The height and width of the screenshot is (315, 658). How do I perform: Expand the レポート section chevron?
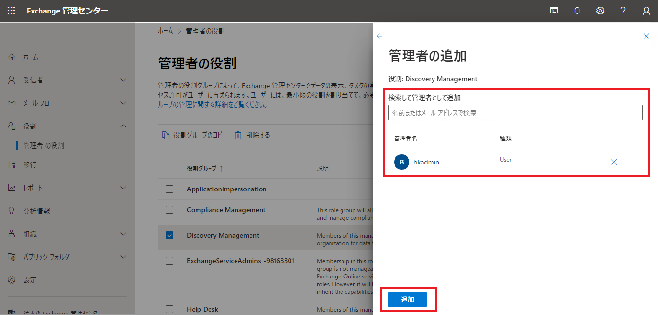pos(123,188)
